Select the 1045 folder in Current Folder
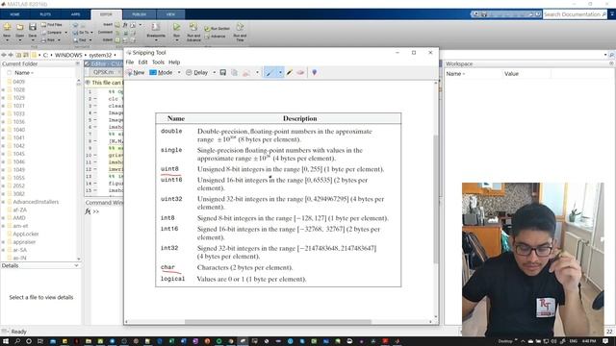The width and height of the screenshot is (616, 346). pyautogui.click(x=19, y=154)
